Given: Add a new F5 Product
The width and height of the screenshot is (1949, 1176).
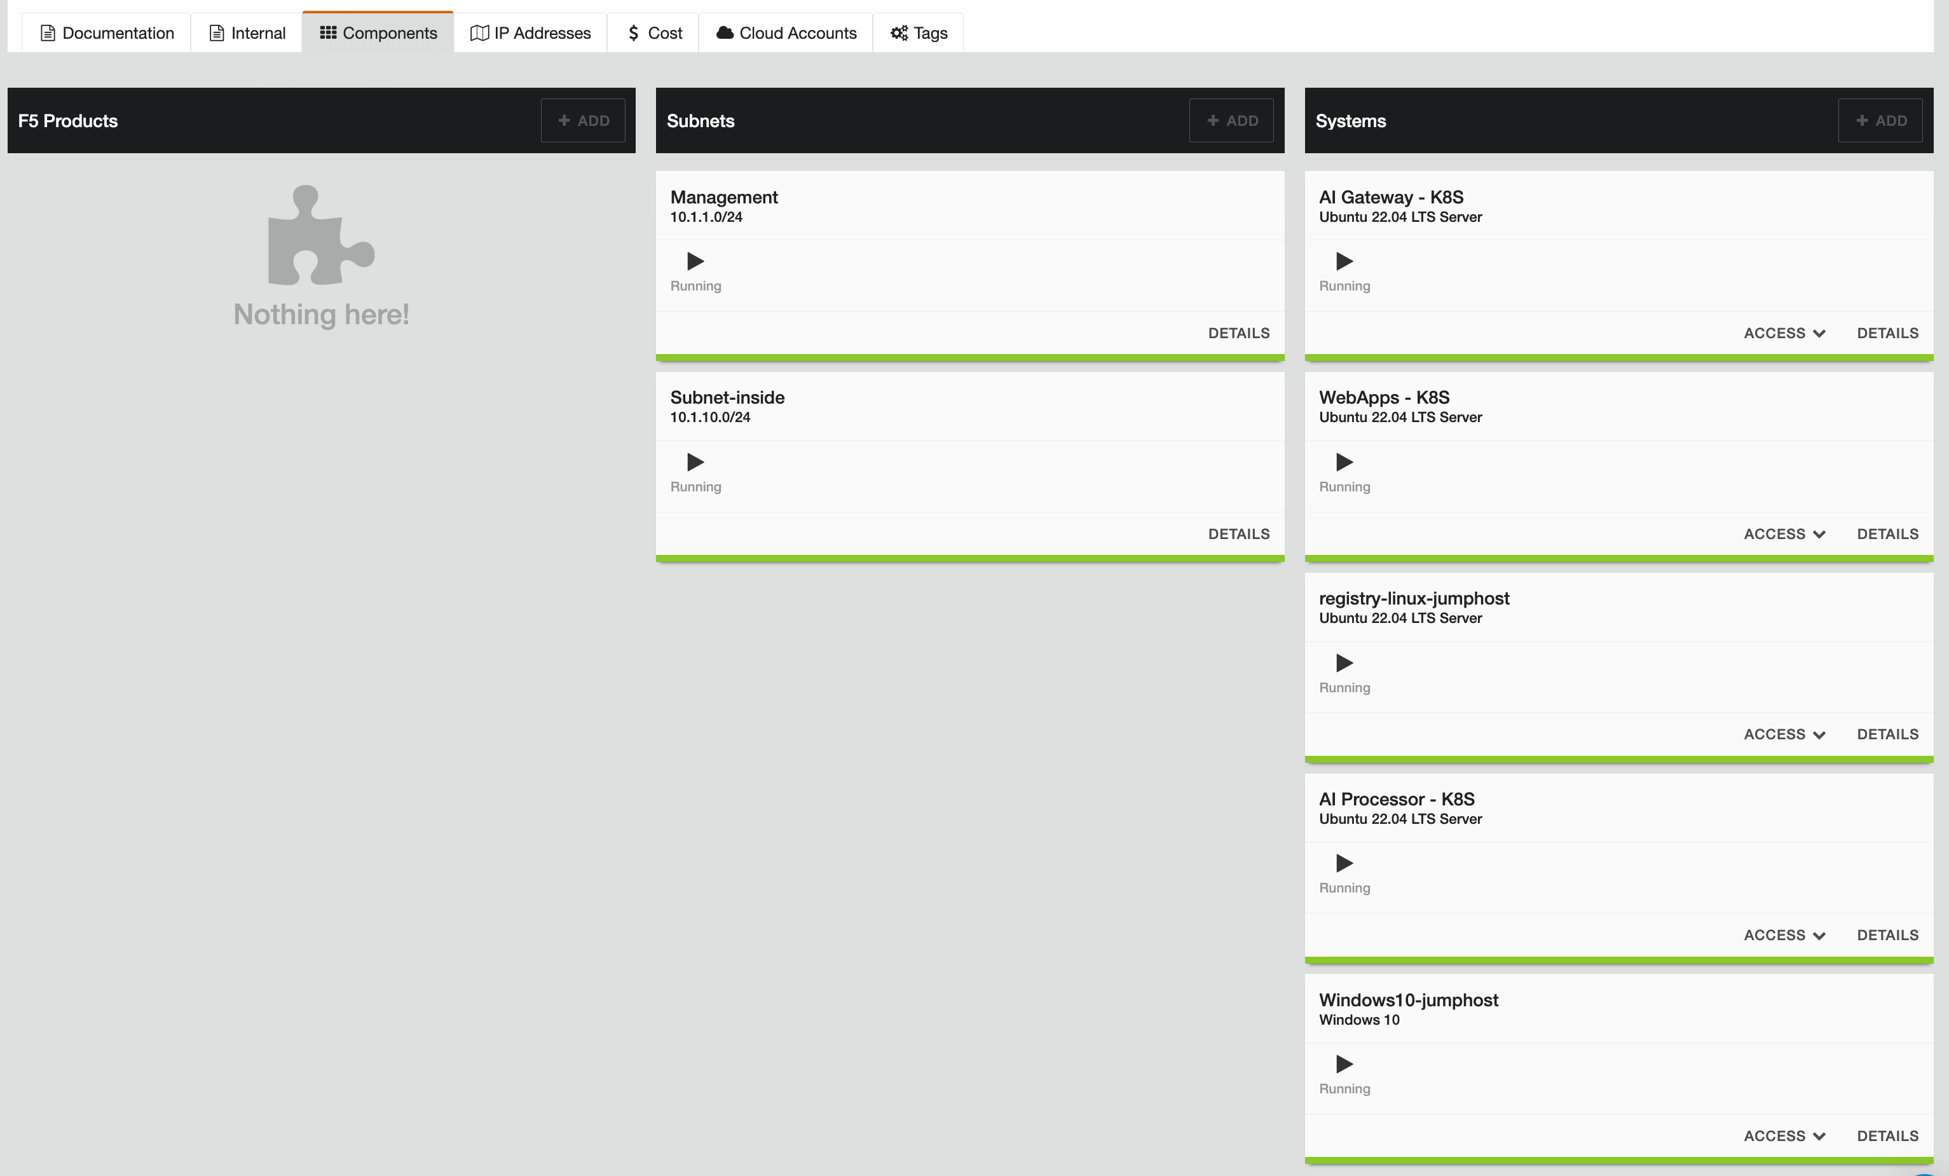Looking at the screenshot, I should 583,121.
